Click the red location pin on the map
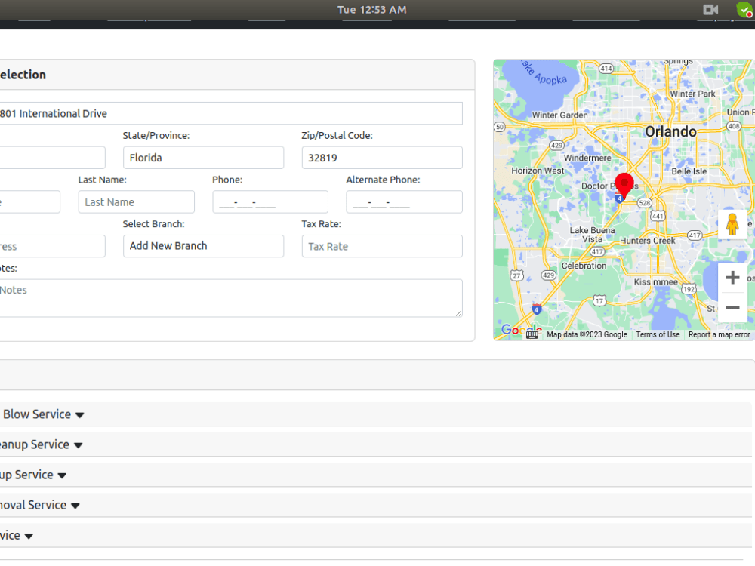Screen dimensions: 755x566 point(624,186)
